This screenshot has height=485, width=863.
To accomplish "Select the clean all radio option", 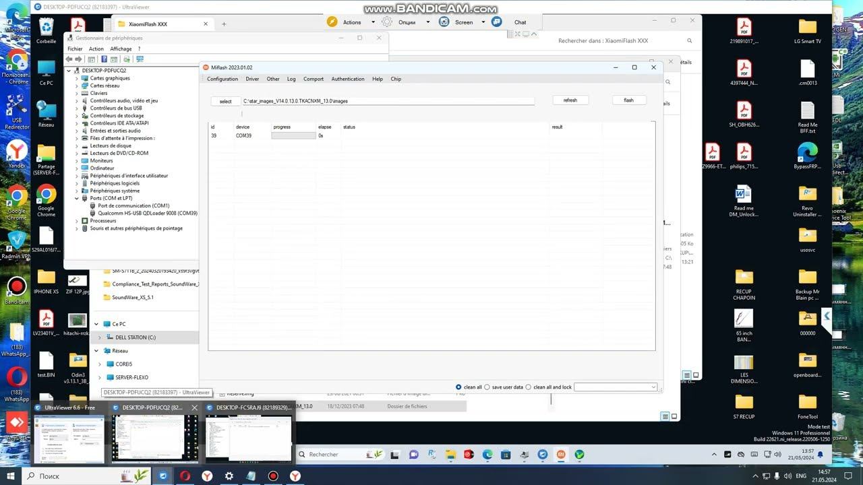I will 469,387.
